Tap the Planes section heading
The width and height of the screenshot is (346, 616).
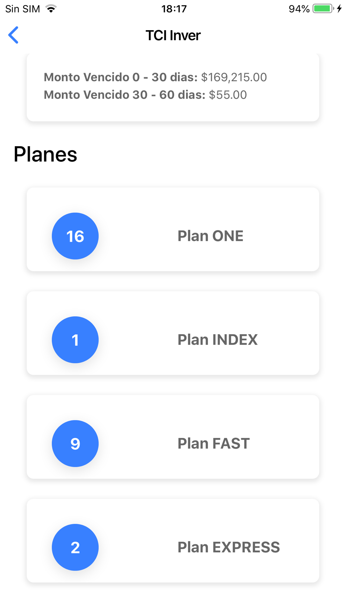point(45,154)
